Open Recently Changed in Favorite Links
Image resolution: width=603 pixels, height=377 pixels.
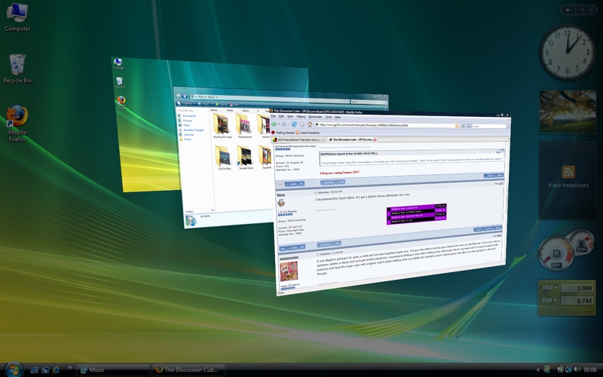pos(191,130)
